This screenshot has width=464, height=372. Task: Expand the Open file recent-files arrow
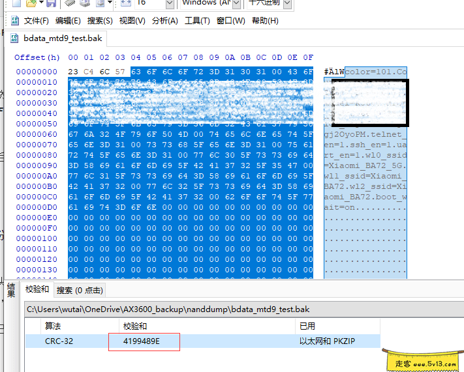tap(41, 3)
